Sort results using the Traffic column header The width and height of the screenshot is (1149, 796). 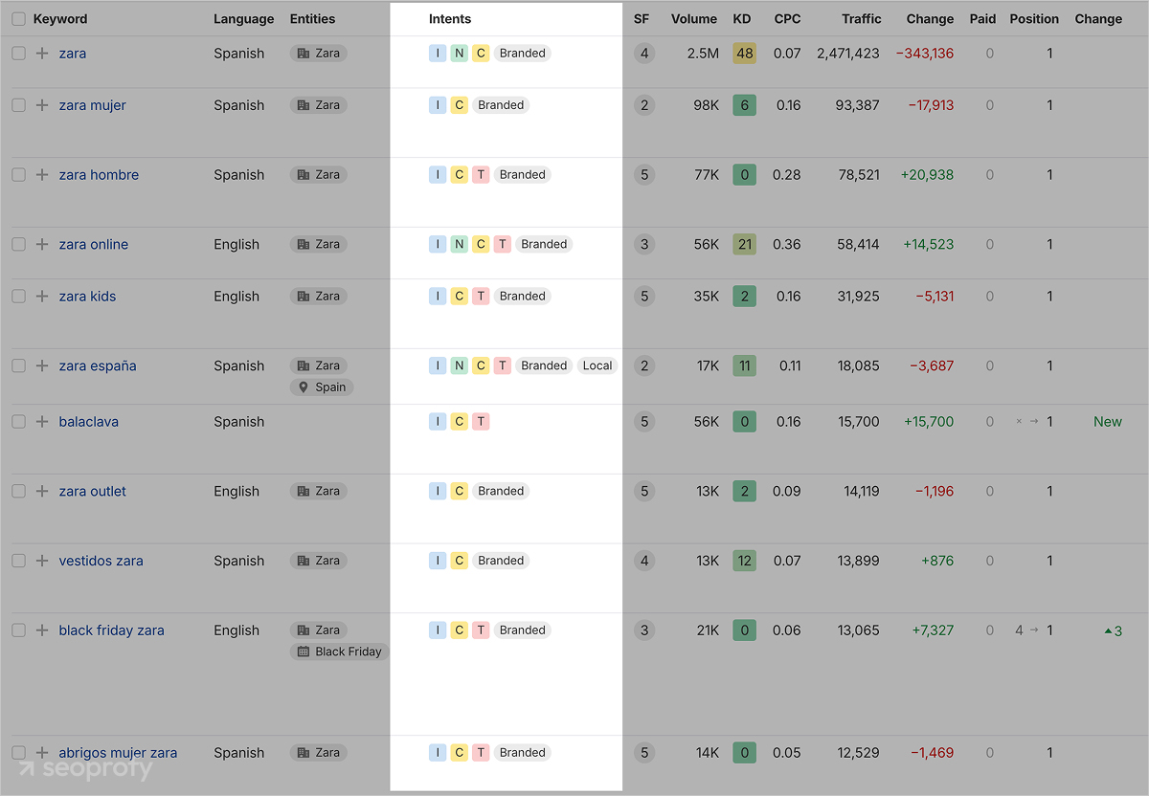click(861, 18)
